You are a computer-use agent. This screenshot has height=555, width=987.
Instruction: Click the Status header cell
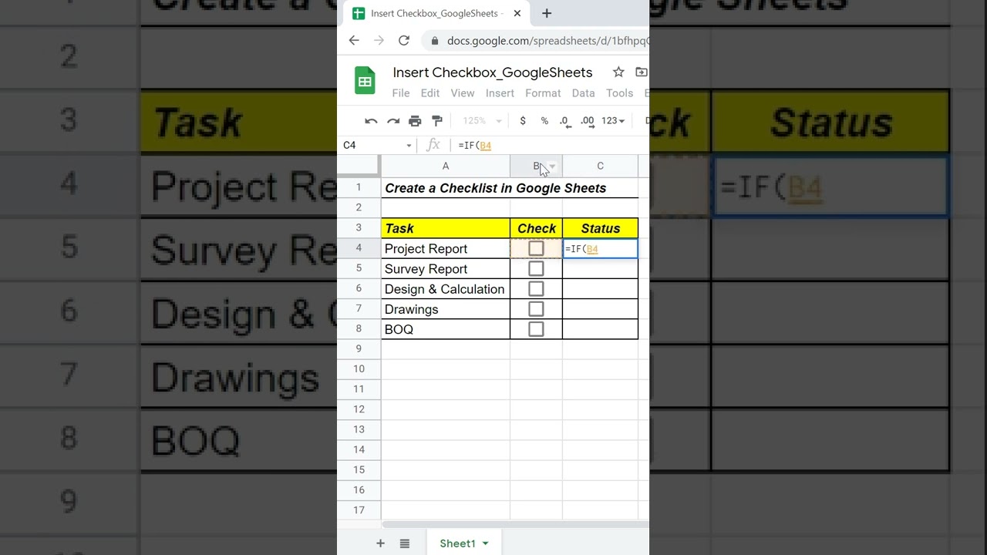(x=600, y=228)
